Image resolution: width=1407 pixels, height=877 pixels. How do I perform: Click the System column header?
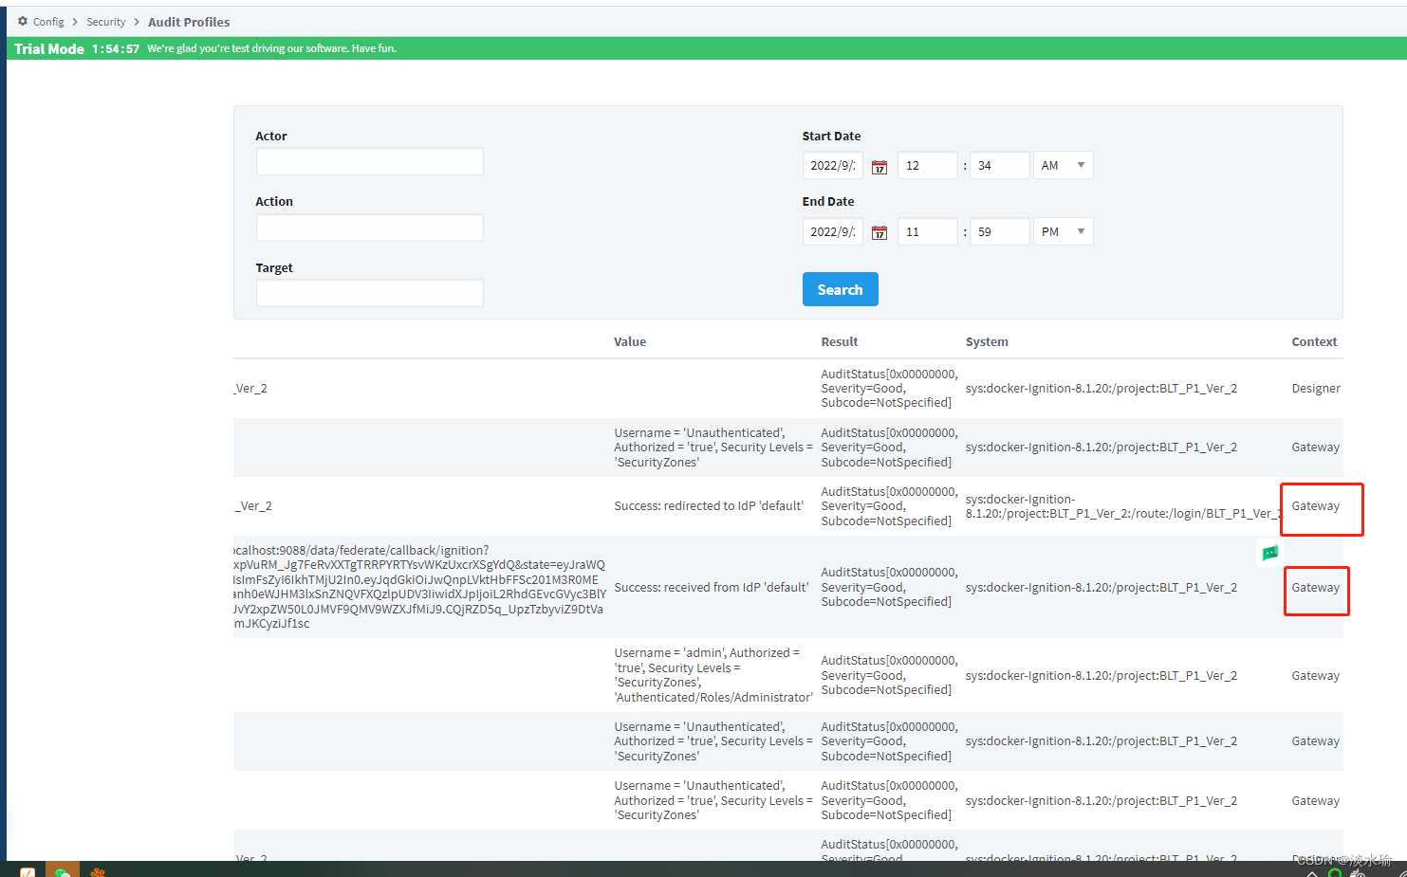[x=987, y=342]
